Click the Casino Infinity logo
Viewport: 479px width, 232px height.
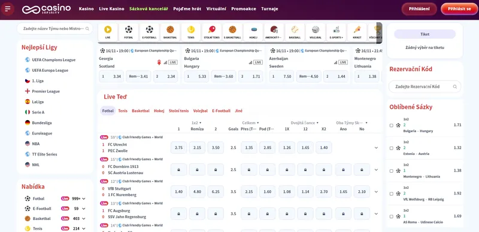pyautogui.click(x=47, y=9)
